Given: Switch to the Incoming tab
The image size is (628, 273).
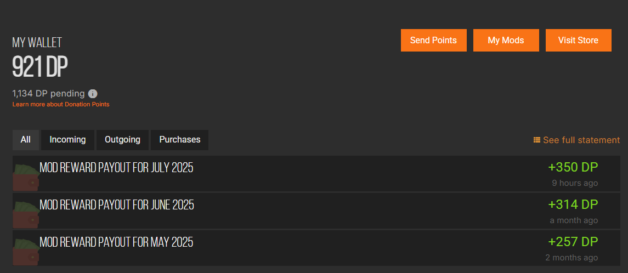Looking at the screenshot, I should click(x=67, y=140).
